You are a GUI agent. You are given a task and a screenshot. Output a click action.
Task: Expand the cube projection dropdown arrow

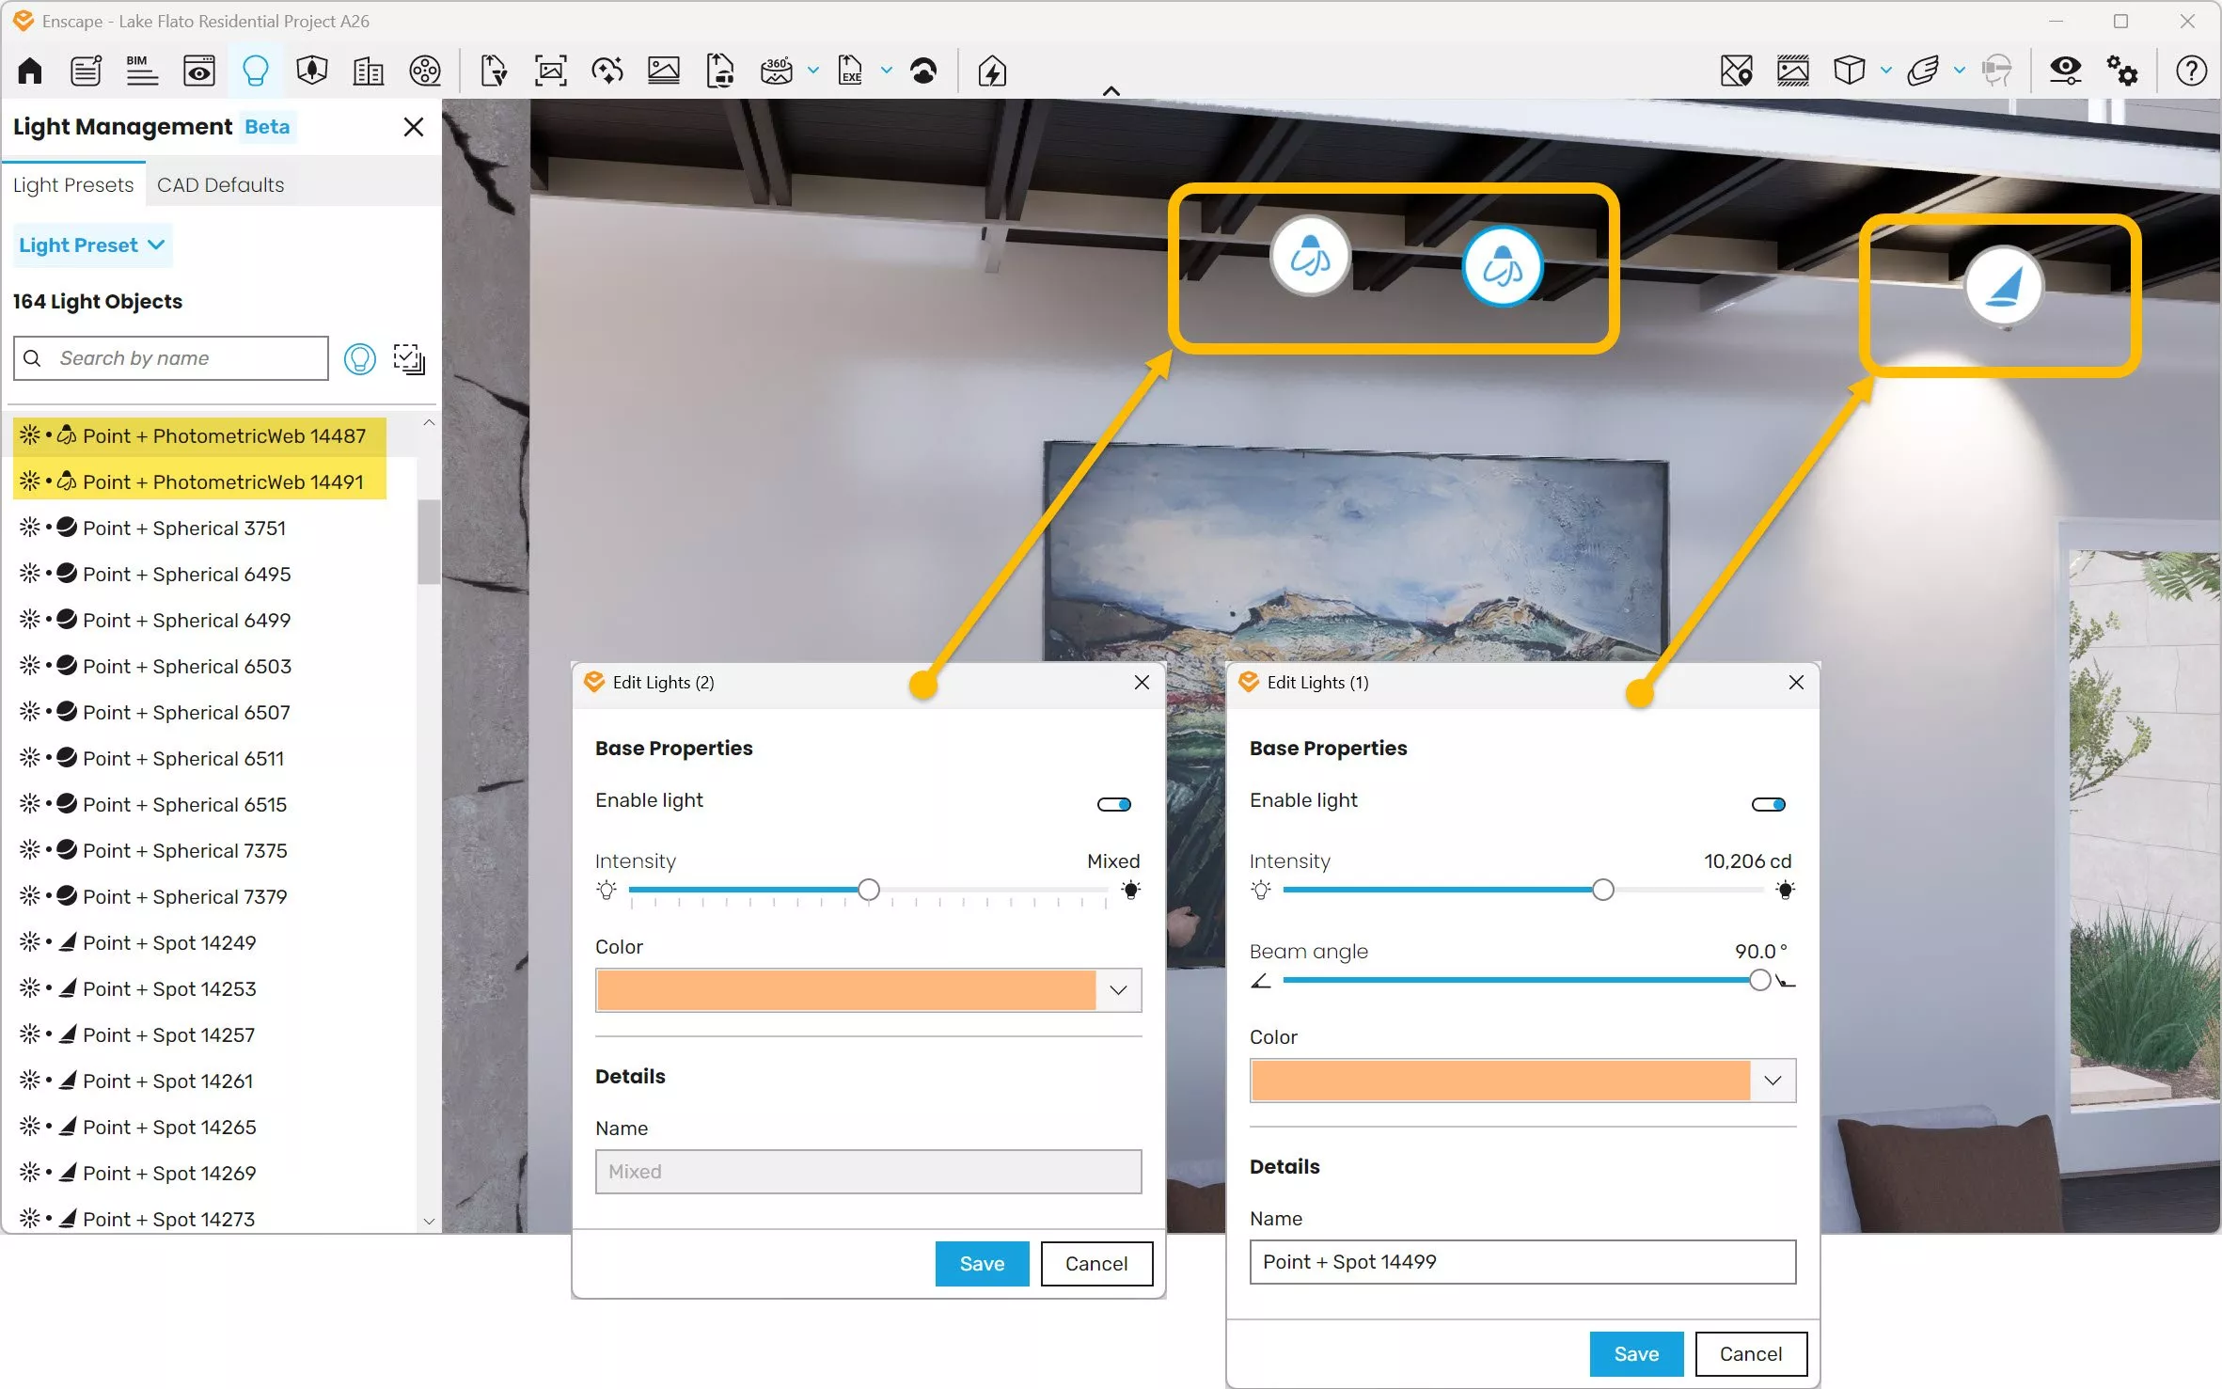pos(1885,71)
